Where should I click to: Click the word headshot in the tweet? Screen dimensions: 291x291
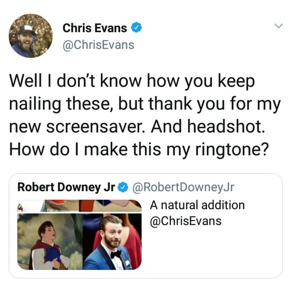[x=226, y=126]
